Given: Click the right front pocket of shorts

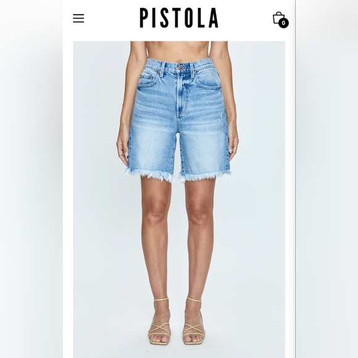Looking at the screenshot, I should [208, 80].
